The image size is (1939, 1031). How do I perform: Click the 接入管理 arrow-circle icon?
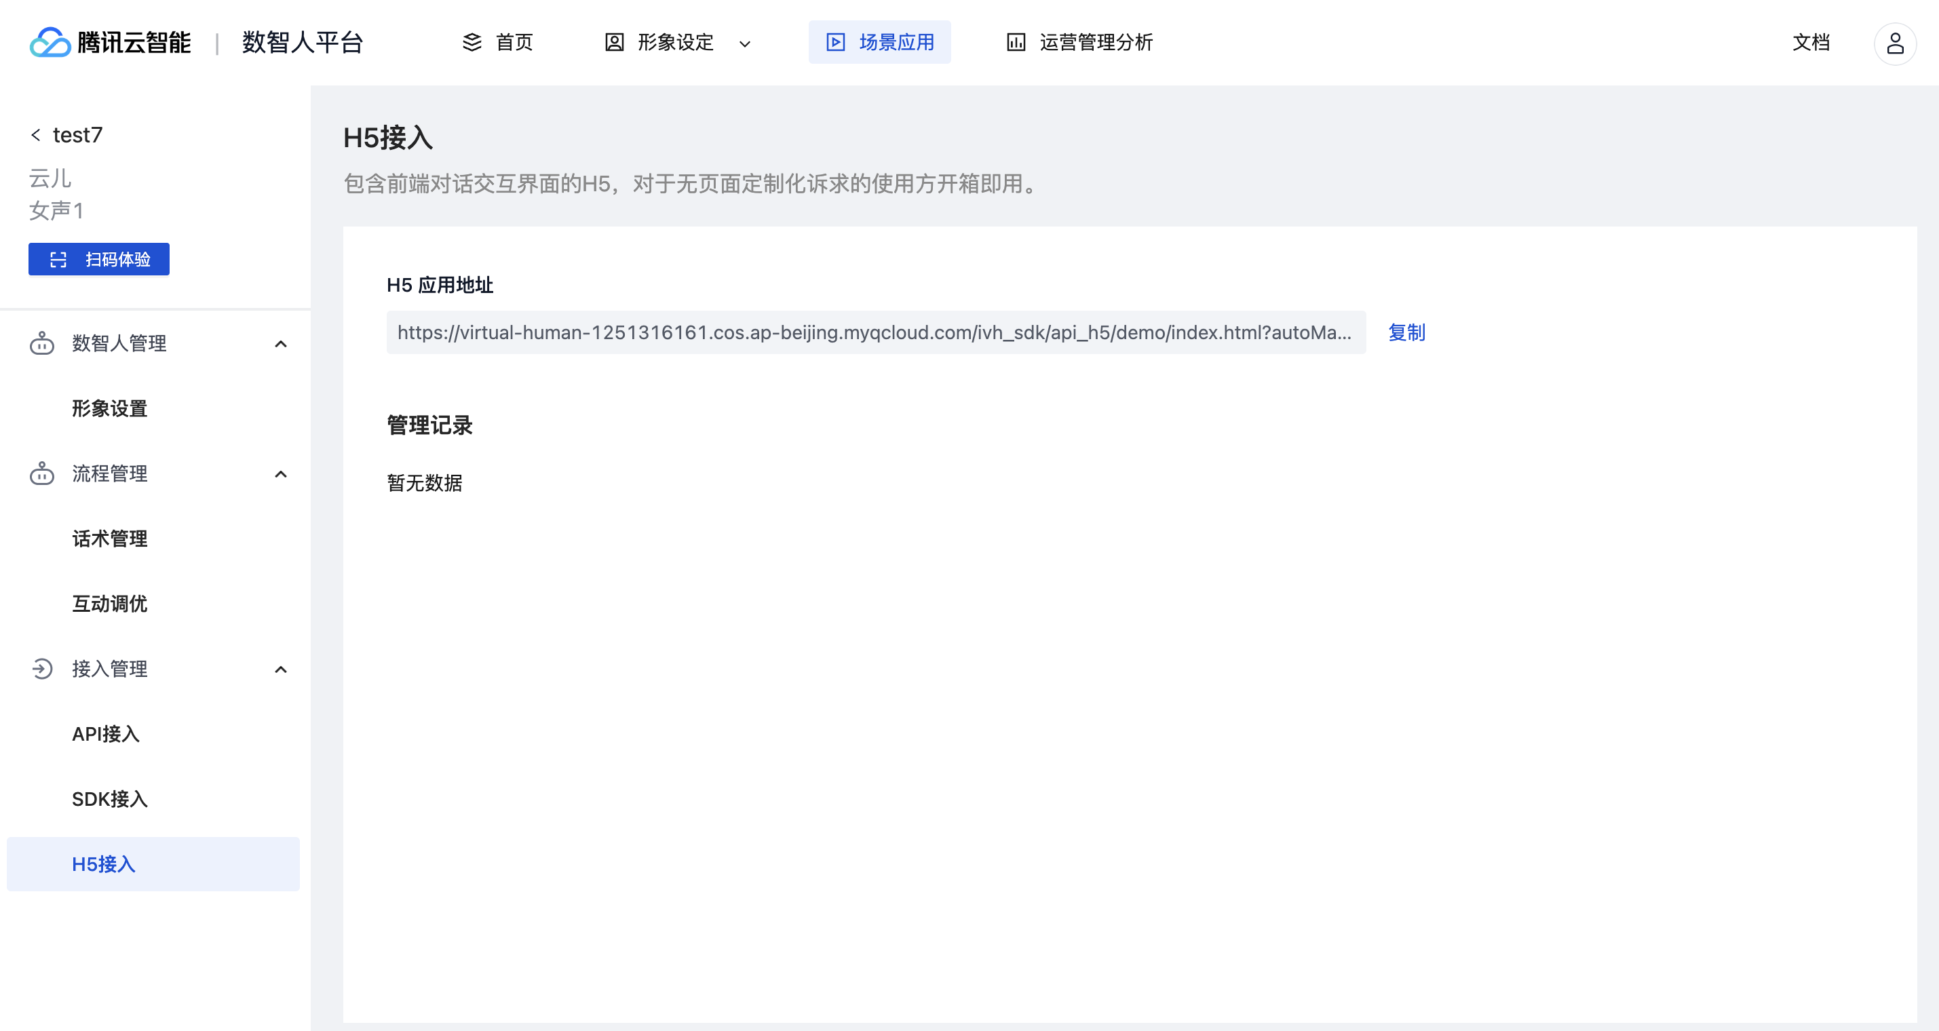point(41,668)
